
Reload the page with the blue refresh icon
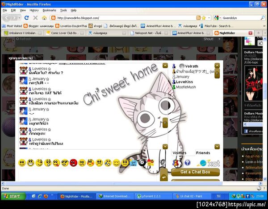pyautogui.click(x=26, y=17)
